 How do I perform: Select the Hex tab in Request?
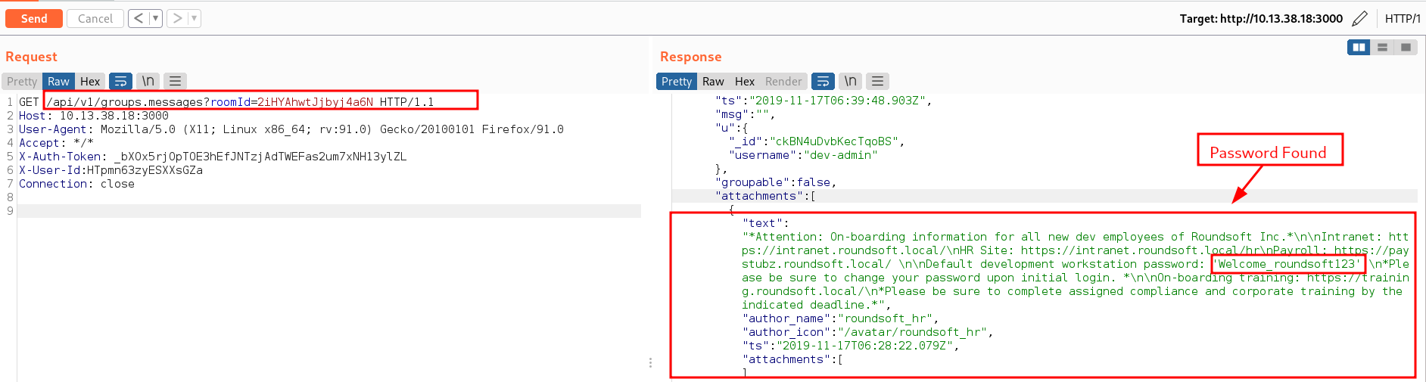point(90,81)
